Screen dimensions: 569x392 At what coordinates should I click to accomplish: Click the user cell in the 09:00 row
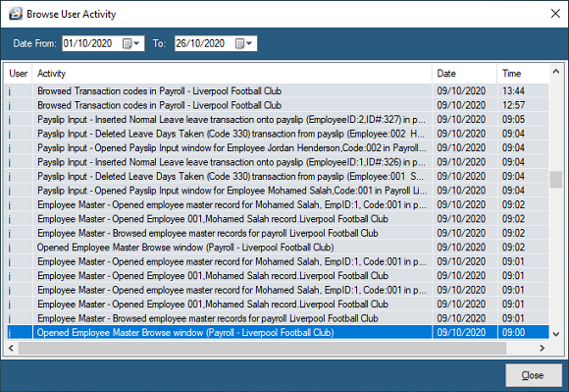tap(20, 332)
